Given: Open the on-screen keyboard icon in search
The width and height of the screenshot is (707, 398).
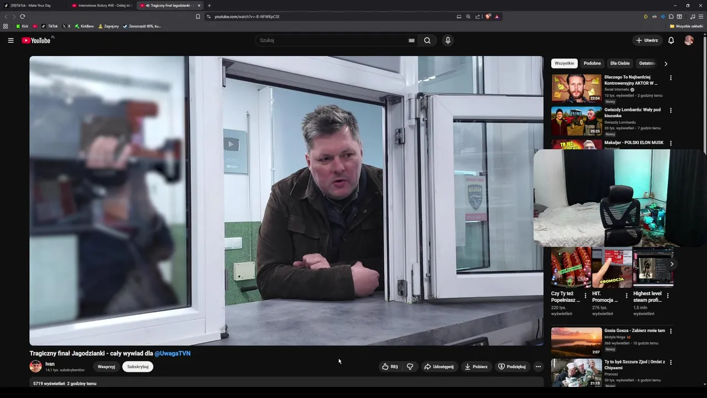Looking at the screenshot, I should [x=411, y=40].
